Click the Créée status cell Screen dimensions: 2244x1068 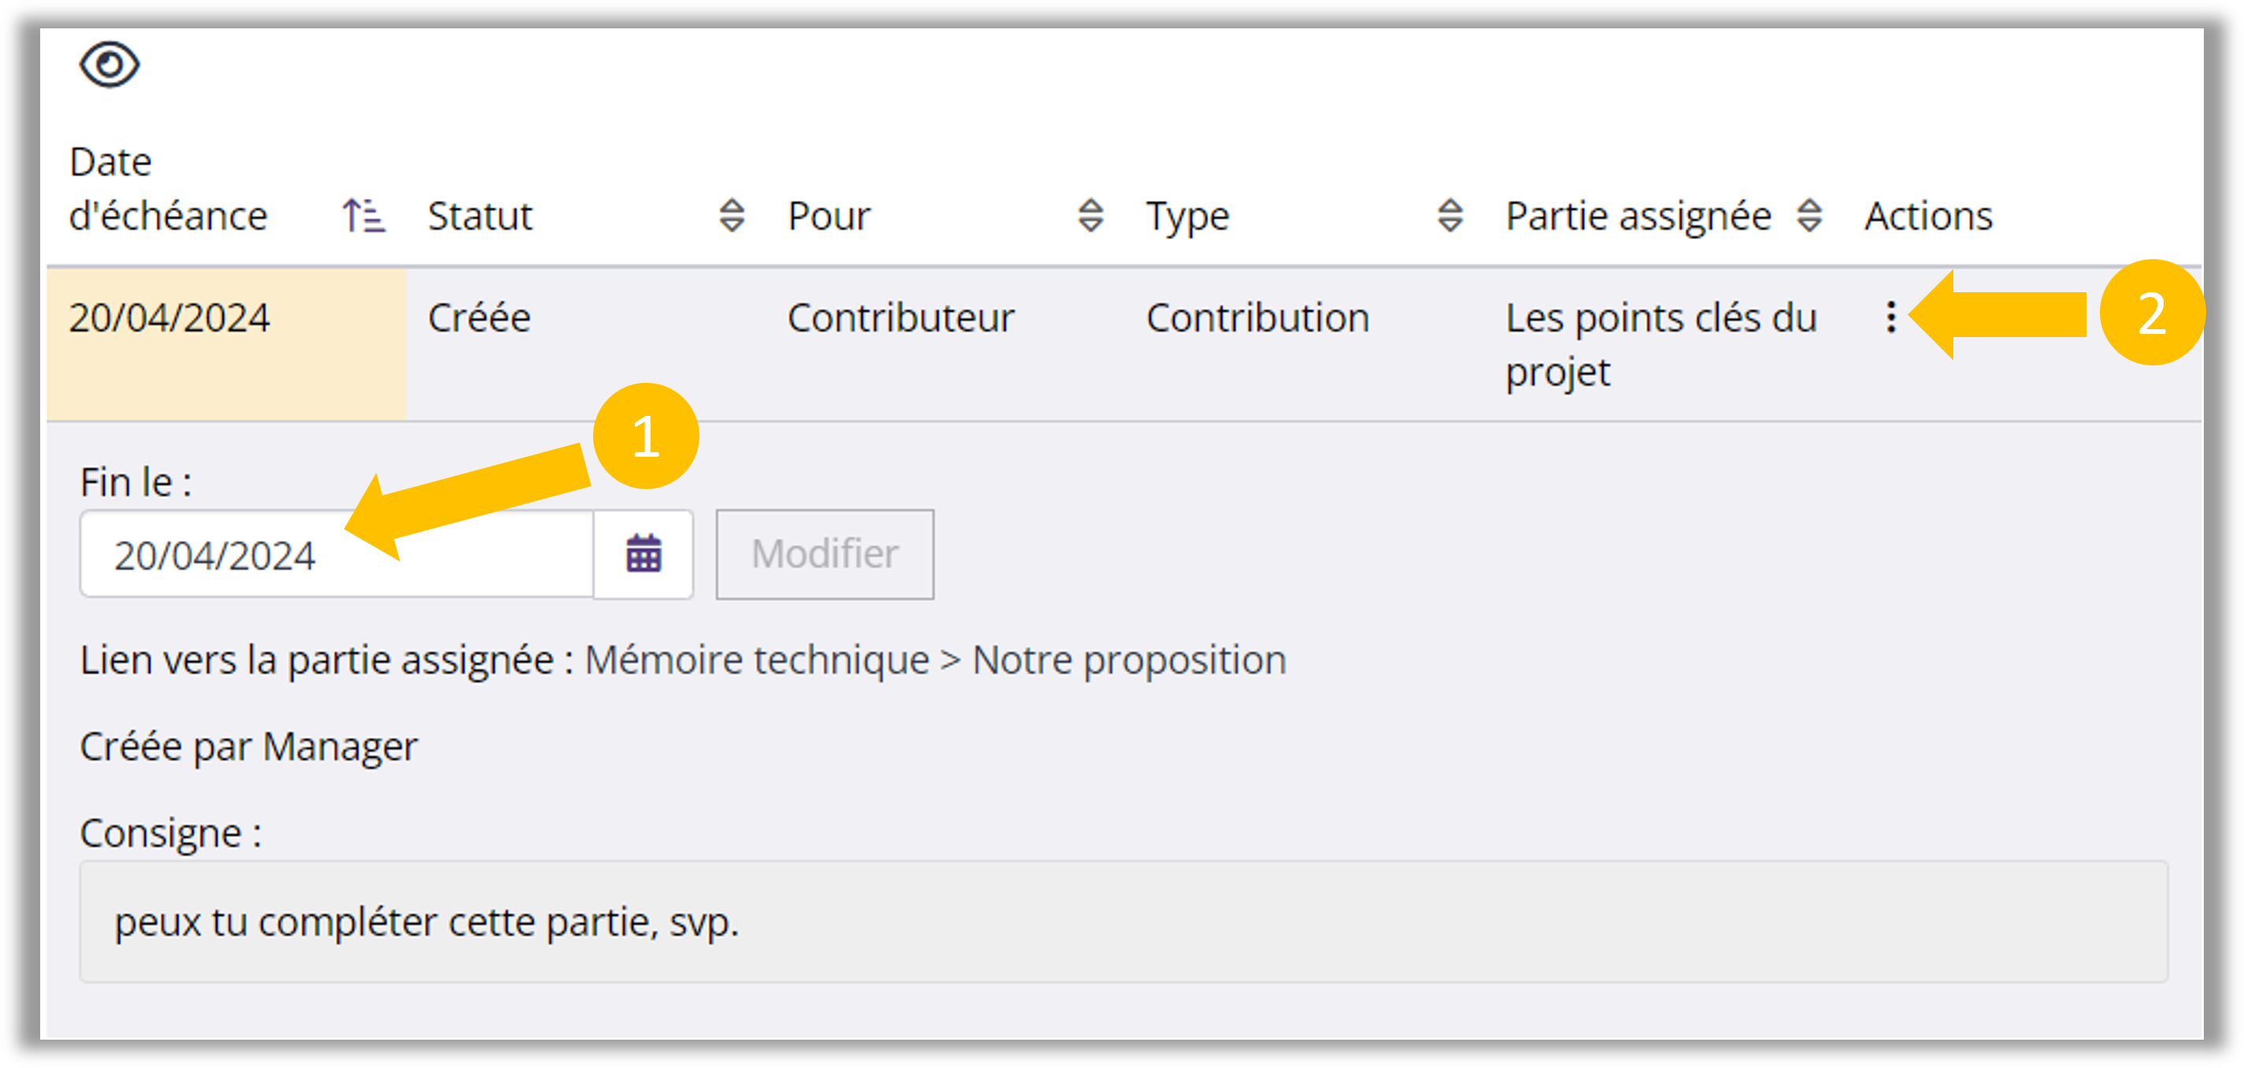click(x=479, y=318)
